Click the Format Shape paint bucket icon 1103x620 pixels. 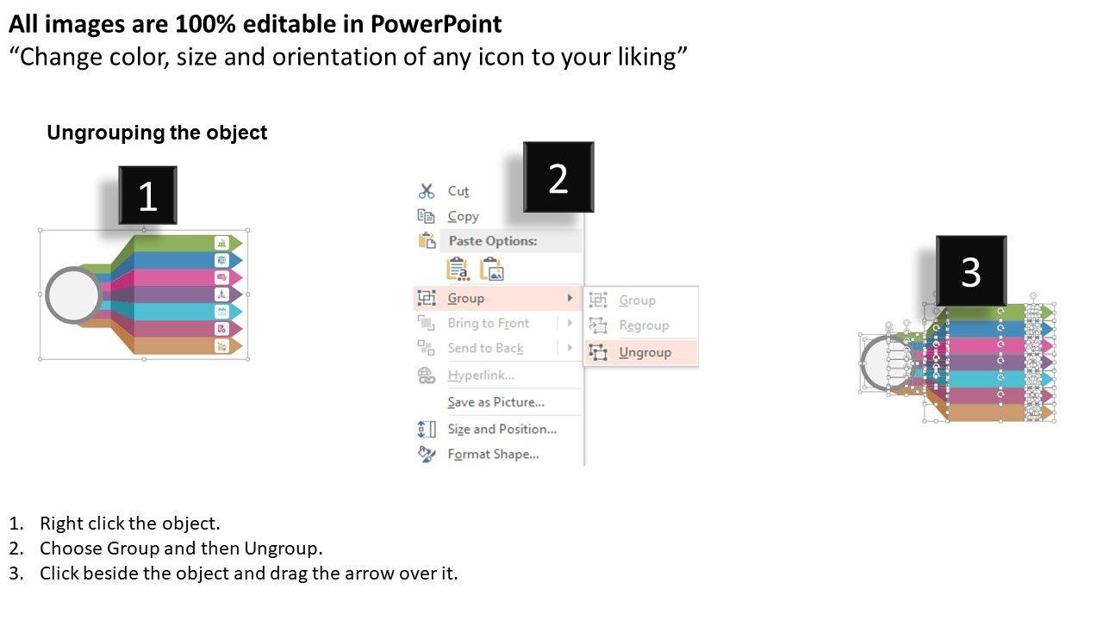(427, 454)
